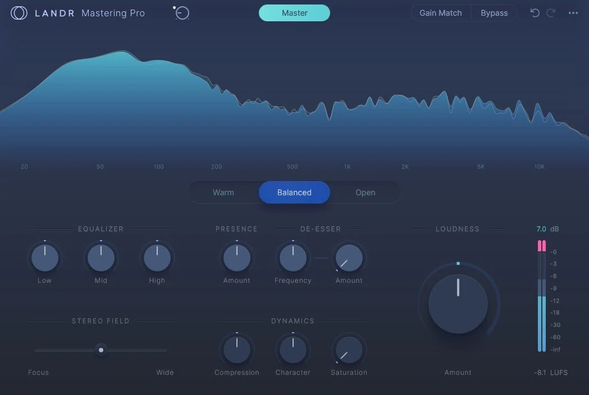Click the Master button

pos(294,13)
